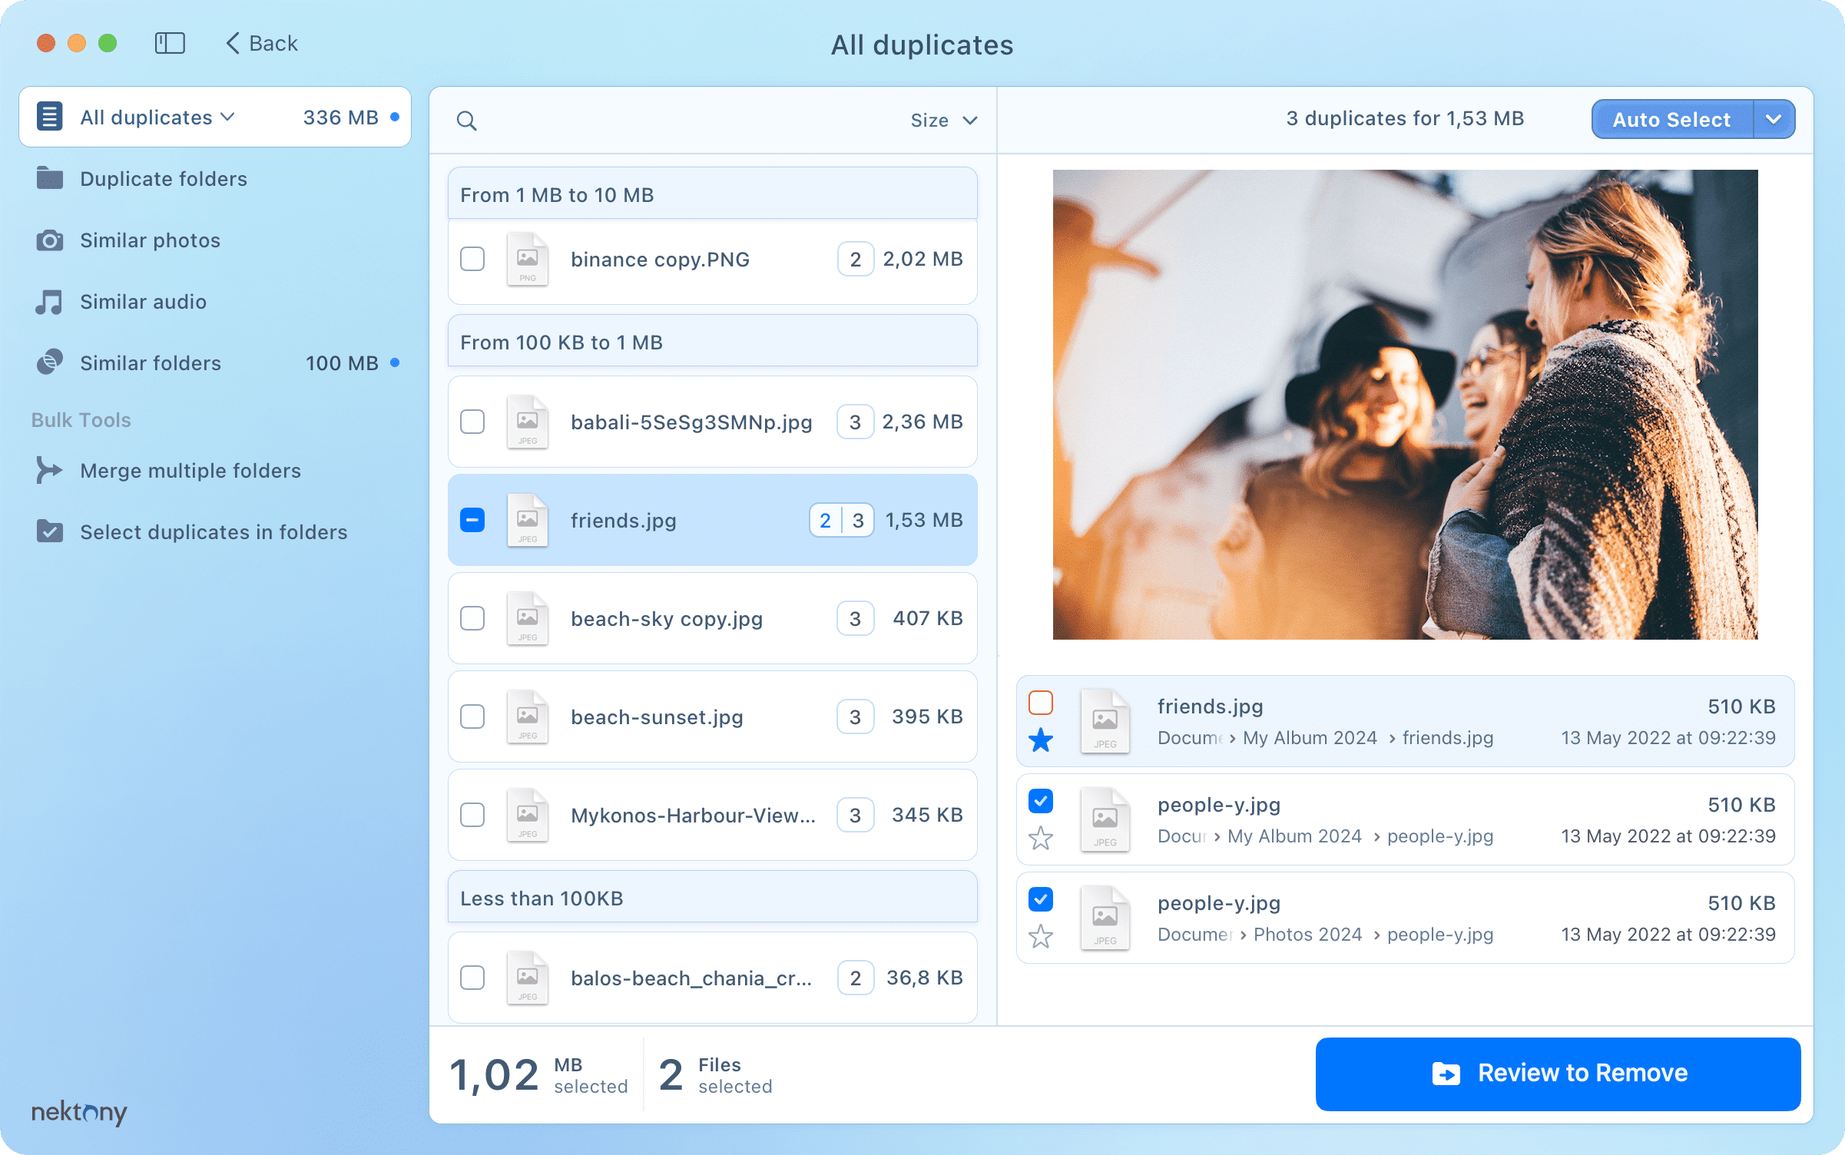Click the search magnifier icon
The width and height of the screenshot is (1845, 1155).
(x=466, y=121)
